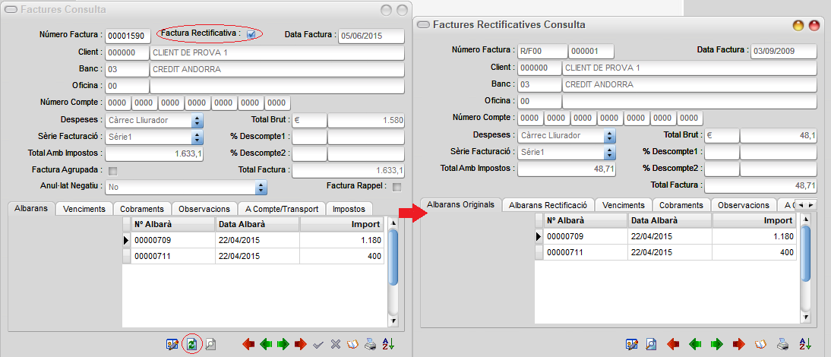
Task: Switch to Observacions tab in Factures Rectificatives Consulta
Action: coord(744,205)
